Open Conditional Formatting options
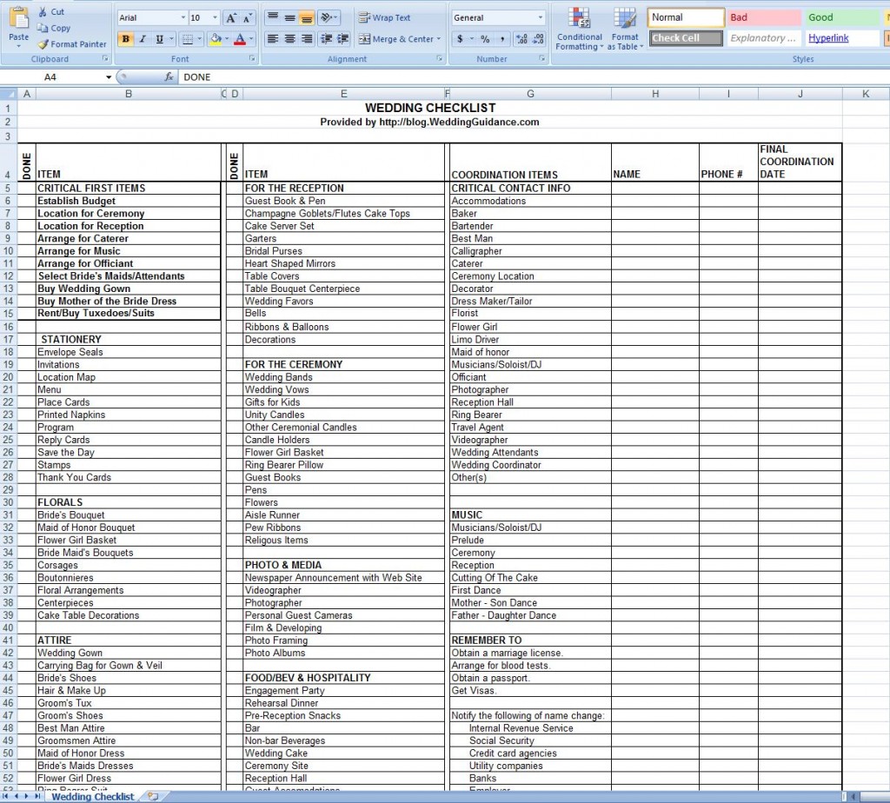Screen dimensions: 890x803 [x=579, y=28]
